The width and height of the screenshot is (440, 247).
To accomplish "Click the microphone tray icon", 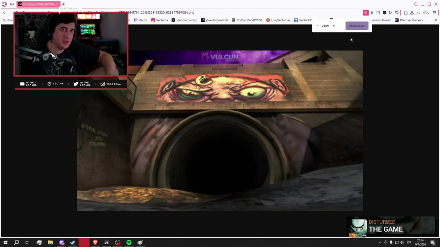I will 391,243.
